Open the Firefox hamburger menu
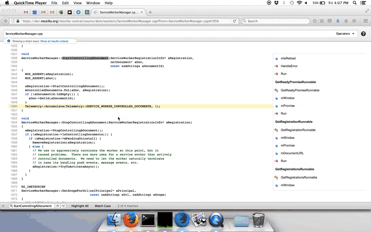 click(x=366, y=21)
